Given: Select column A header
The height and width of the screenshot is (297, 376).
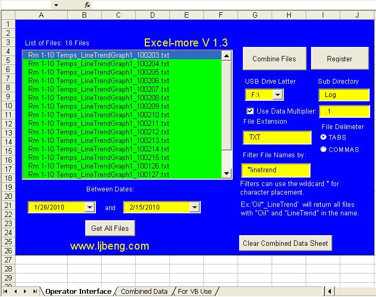Looking at the screenshot, I should 41,15.
